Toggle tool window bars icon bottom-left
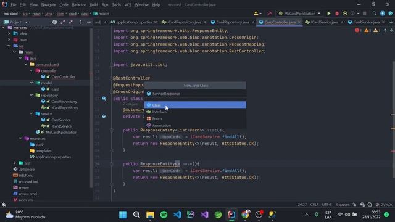 click(x=4, y=204)
